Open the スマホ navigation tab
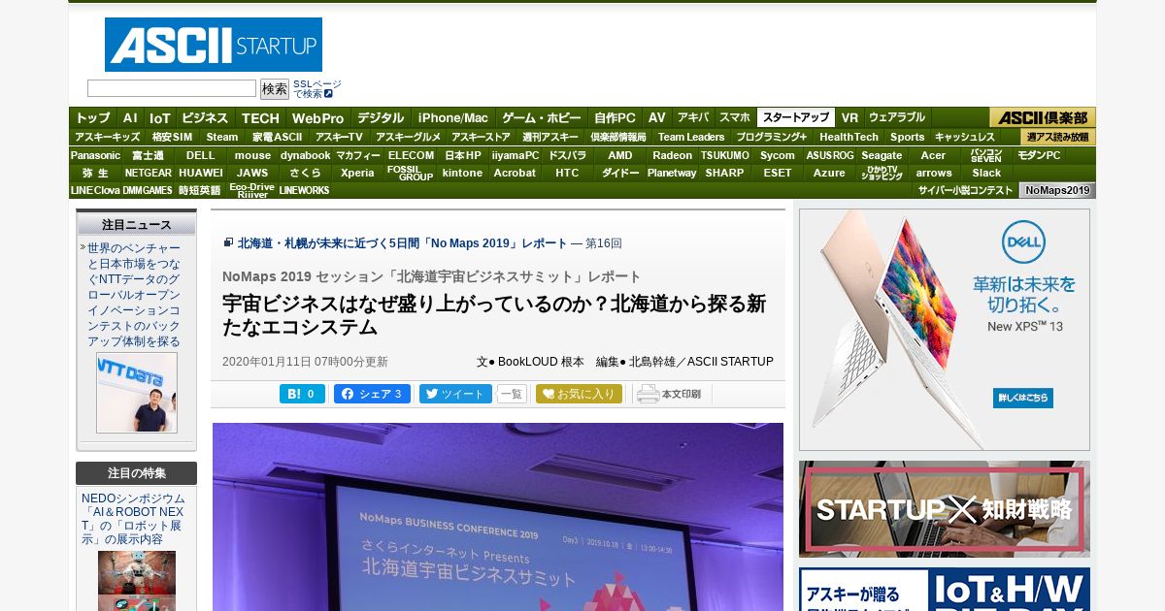Image resolution: width=1165 pixels, height=611 pixels. [x=735, y=117]
